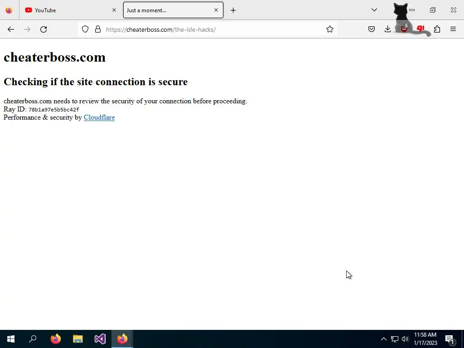Show hidden system tray icons
The width and height of the screenshot is (464, 348).
pyautogui.click(x=383, y=339)
